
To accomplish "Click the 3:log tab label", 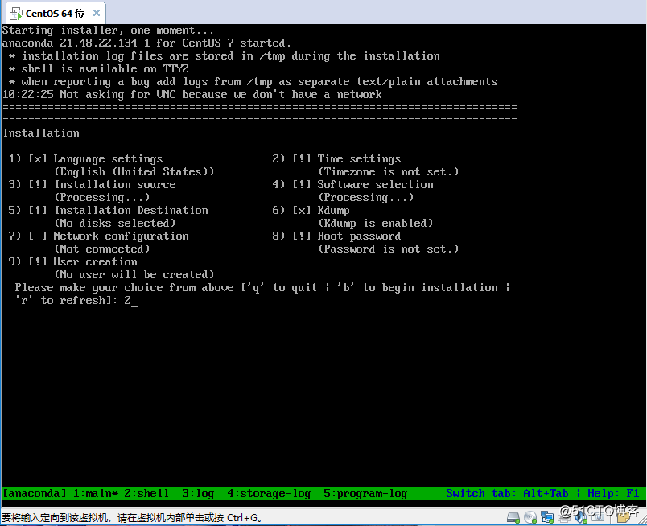I will click(198, 494).
